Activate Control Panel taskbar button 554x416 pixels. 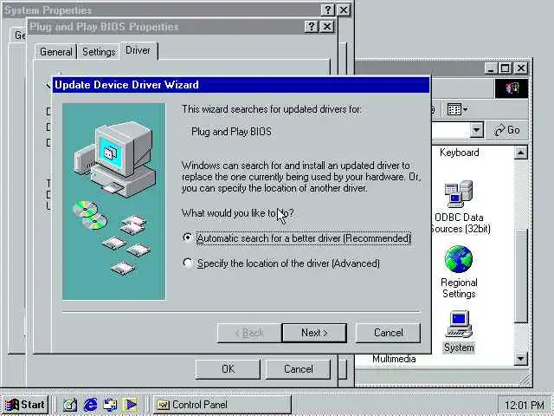pos(222,405)
